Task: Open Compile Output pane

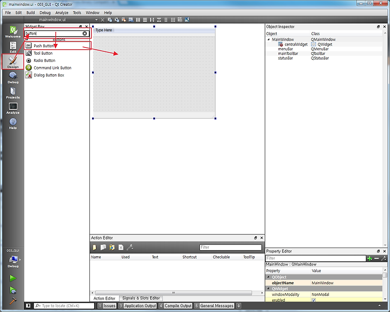Action: pyautogui.click(x=175, y=305)
